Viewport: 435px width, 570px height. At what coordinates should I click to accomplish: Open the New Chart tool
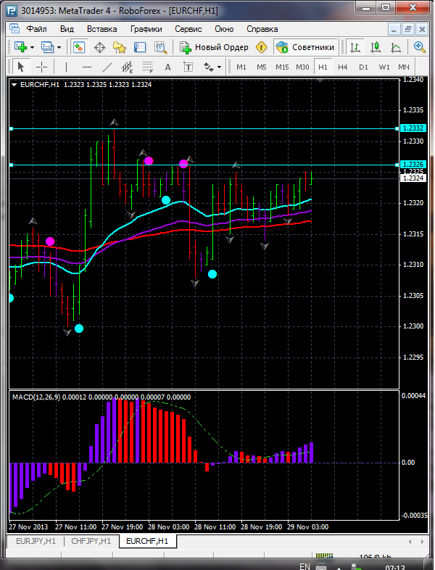[21, 47]
